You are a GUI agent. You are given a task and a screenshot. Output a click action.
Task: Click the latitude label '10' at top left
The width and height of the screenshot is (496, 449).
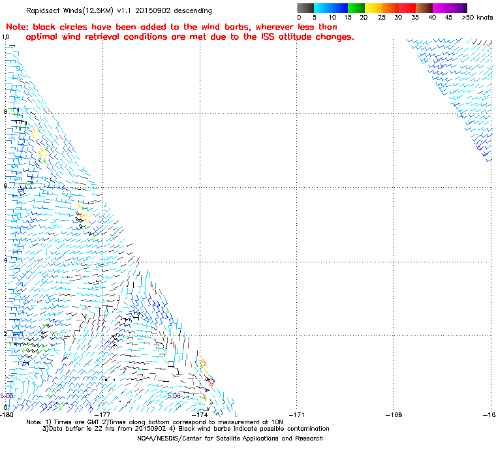5,37
